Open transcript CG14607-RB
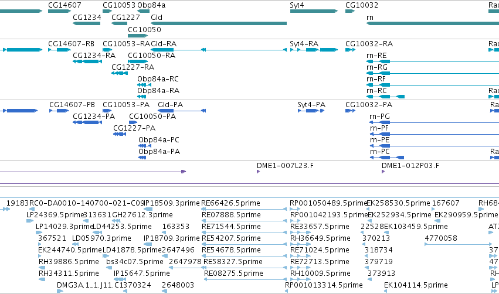The width and height of the screenshot is (499, 294). point(59,50)
